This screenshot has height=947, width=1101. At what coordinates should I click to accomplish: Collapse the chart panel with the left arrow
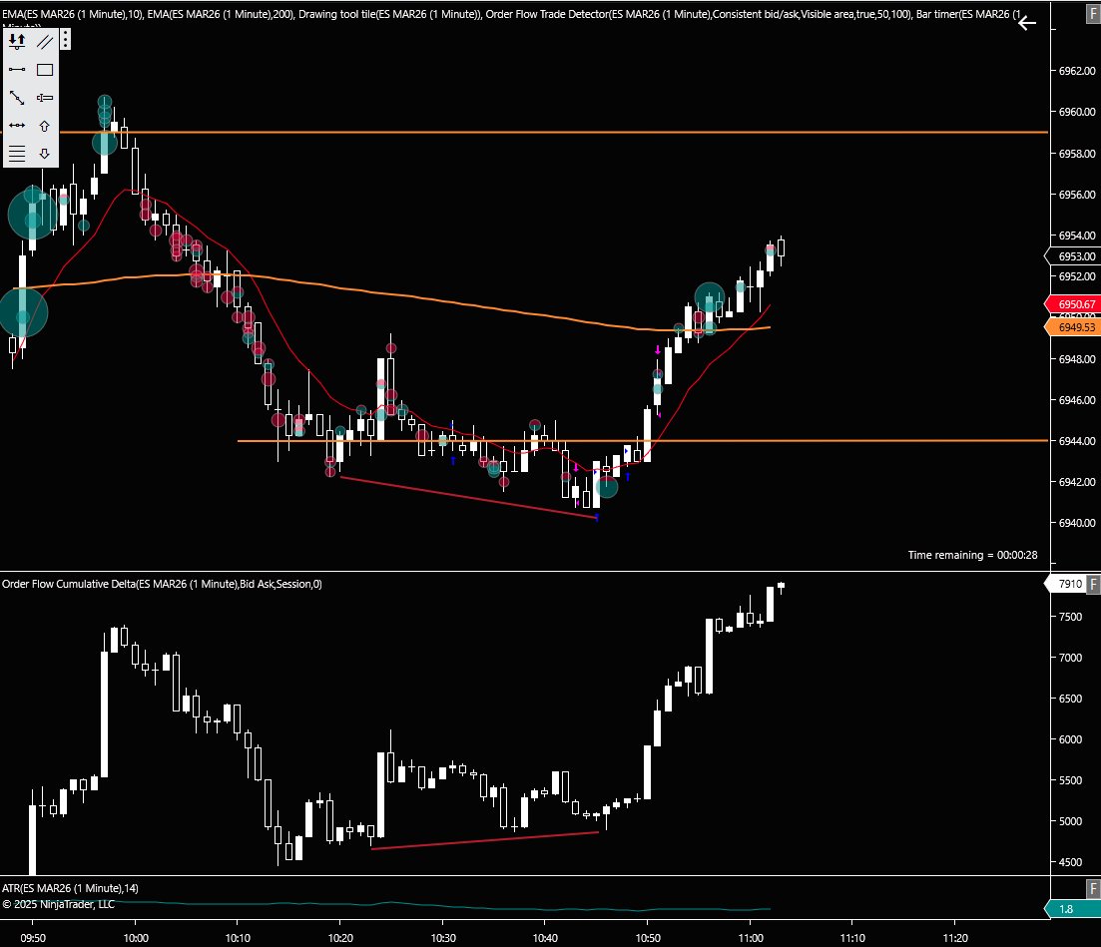[x=1027, y=23]
